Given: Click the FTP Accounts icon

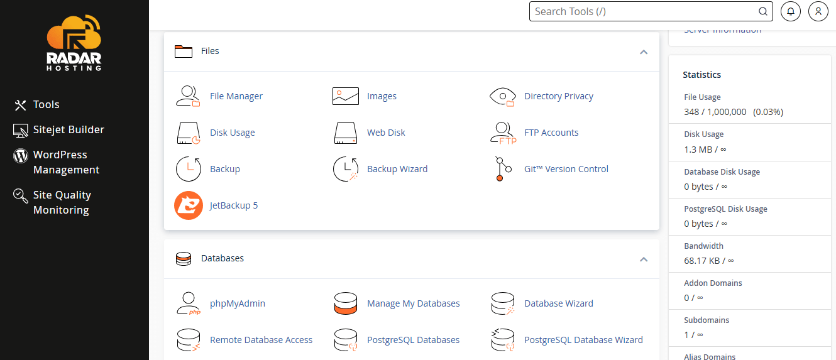Looking at the screenshot, I should (502, 133).
